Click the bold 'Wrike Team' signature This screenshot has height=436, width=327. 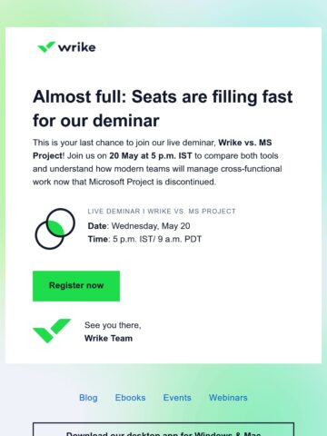[x=108, y=338]
